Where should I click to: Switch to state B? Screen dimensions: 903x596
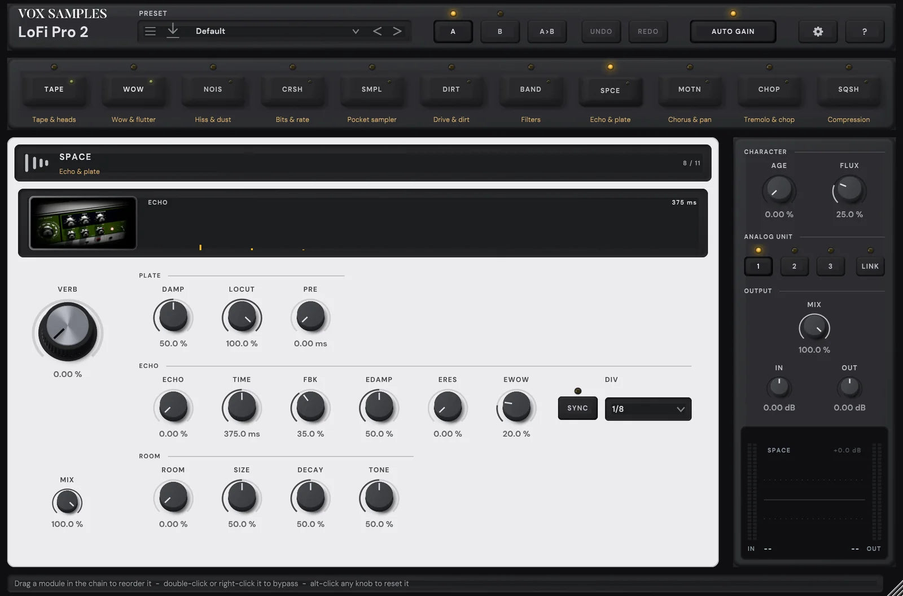tap(500, 32)
